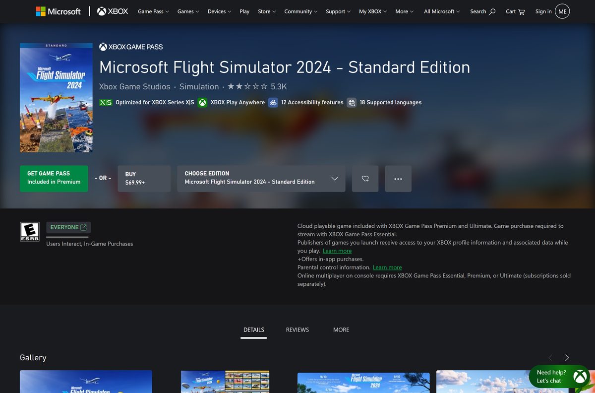The height and width of the screenshot is (393, 595).
Task: Click the Xbox Play Anywhere icon
Action: (x=202, y=102)
